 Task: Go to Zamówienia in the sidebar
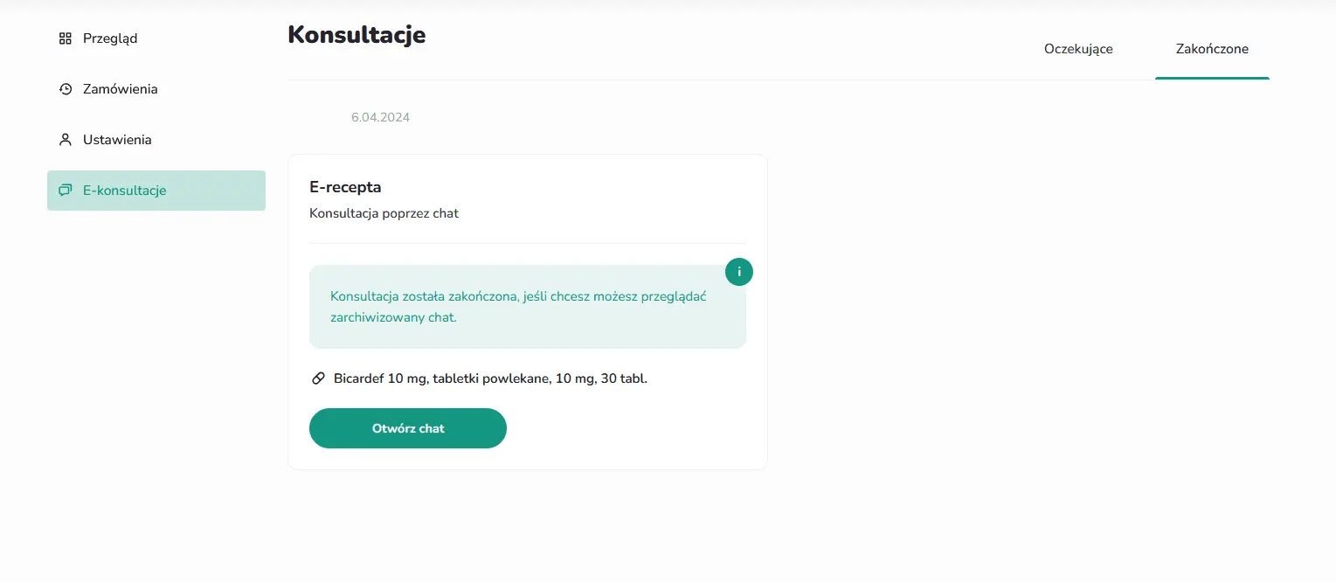[x=121, y=89]
